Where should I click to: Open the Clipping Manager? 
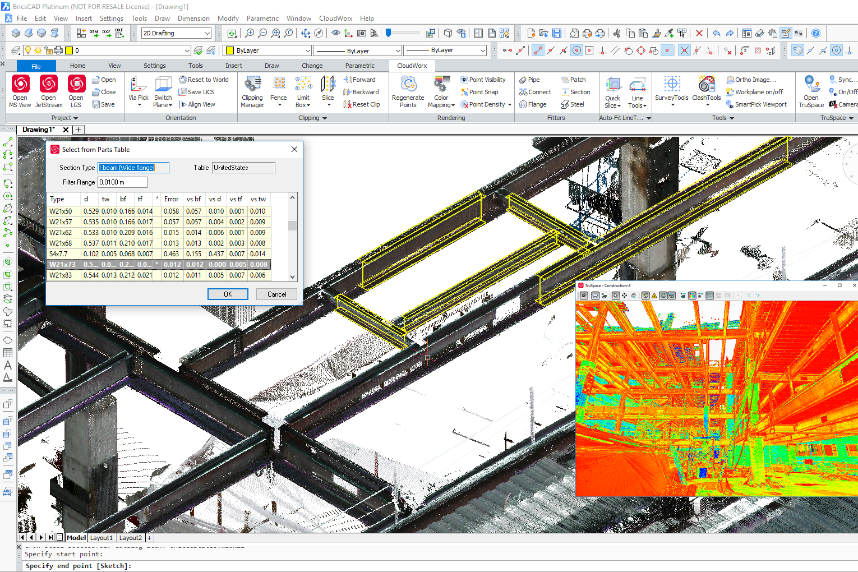coord(252,91)
